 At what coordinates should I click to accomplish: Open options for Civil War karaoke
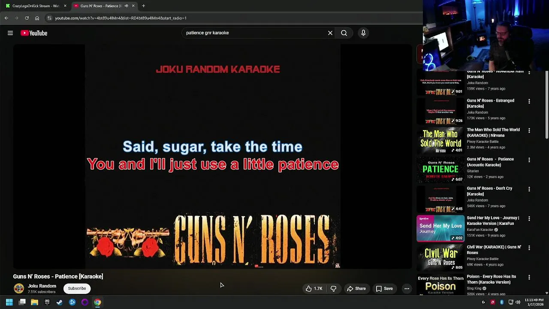point(529,248)
